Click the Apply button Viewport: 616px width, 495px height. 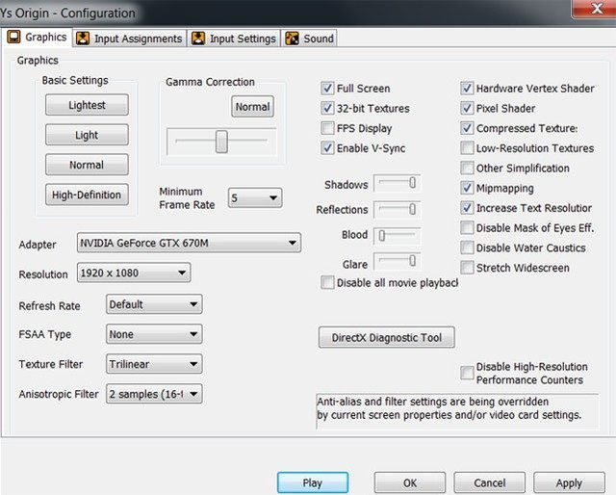coord(568,482)
